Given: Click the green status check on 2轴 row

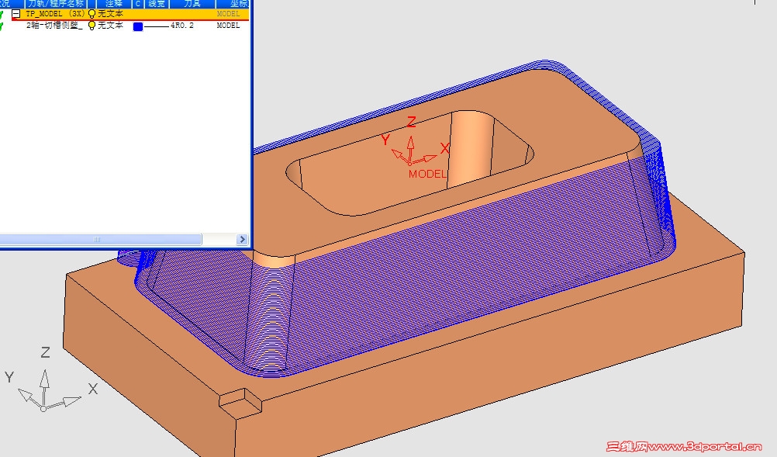Looking at the screenshot, I should [x=2, y=26].
